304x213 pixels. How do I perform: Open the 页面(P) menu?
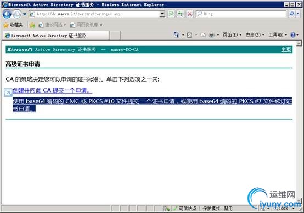tap(232, 35)
